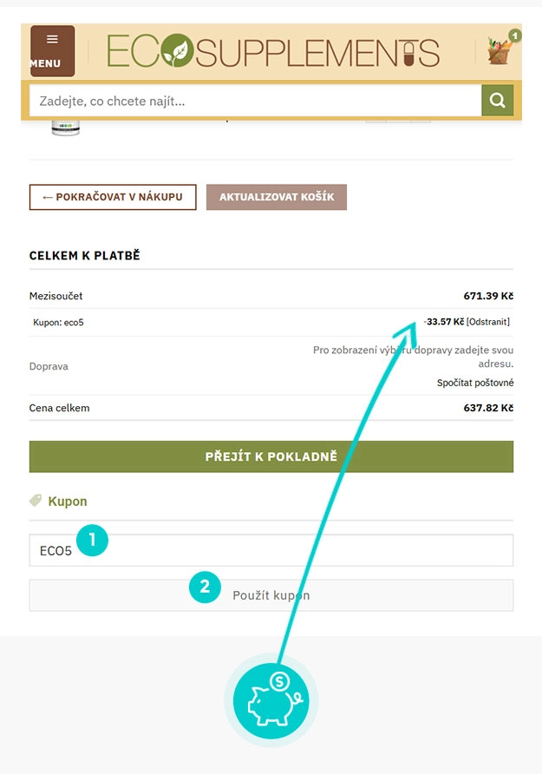Click the site search input field
The image size is (542, 774).
(251, 100)
